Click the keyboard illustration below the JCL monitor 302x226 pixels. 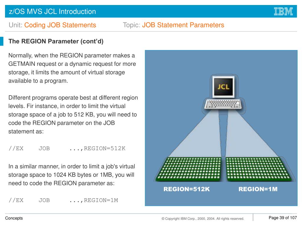[x=224, y=104]
